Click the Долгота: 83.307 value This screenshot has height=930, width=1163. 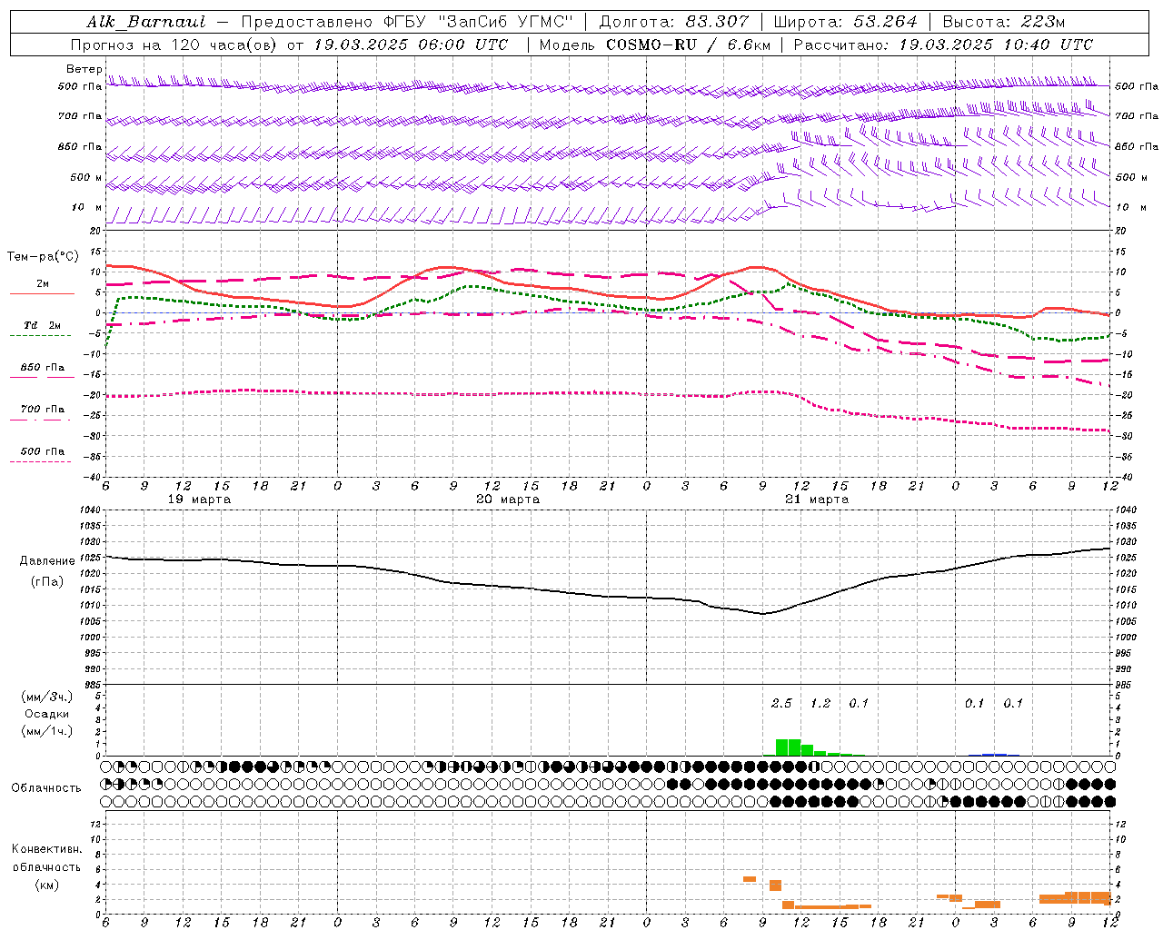[674, 22]
